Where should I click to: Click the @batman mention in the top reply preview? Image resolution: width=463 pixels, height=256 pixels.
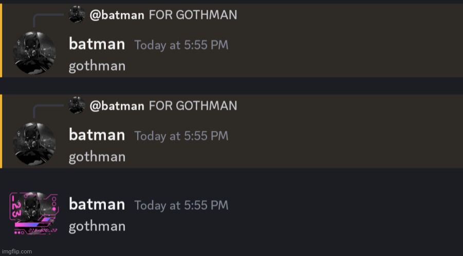click(117, 15)
